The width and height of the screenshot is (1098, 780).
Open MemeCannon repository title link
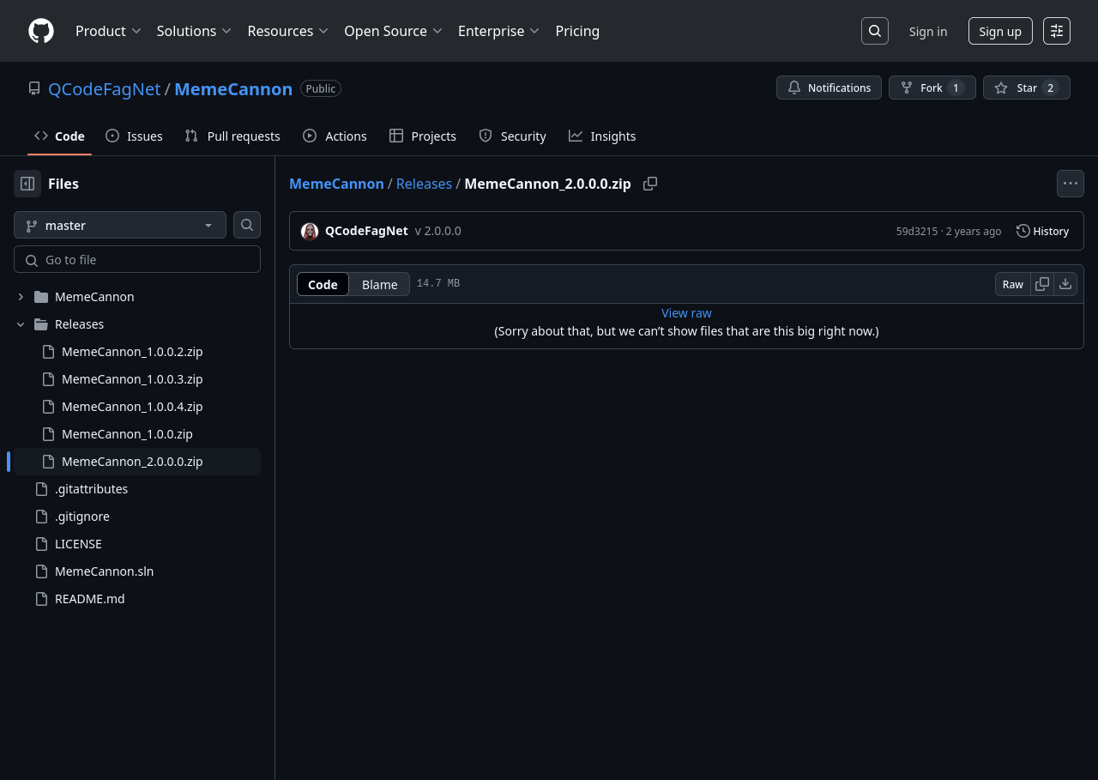pos(233,88)
